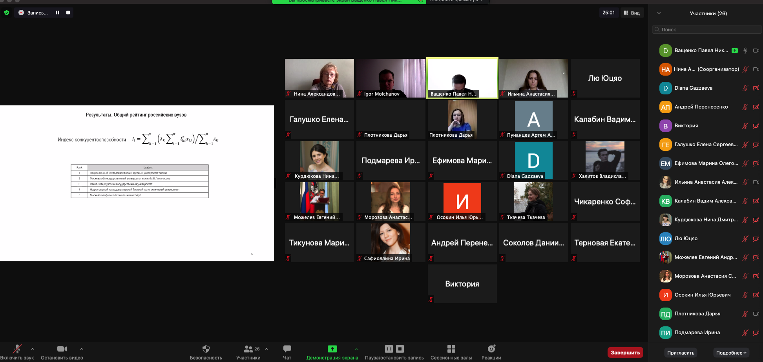The width and height of the screenshot is (763, 362).
Task: Click muted mic icon for Калабин Вадим row
Action: coord(745,201)
